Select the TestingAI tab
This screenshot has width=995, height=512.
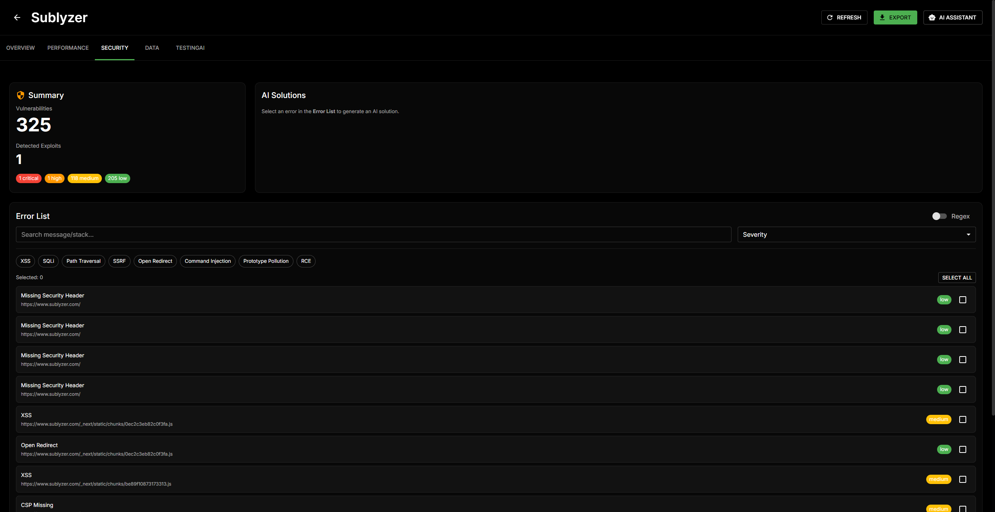tap(190, 47)
